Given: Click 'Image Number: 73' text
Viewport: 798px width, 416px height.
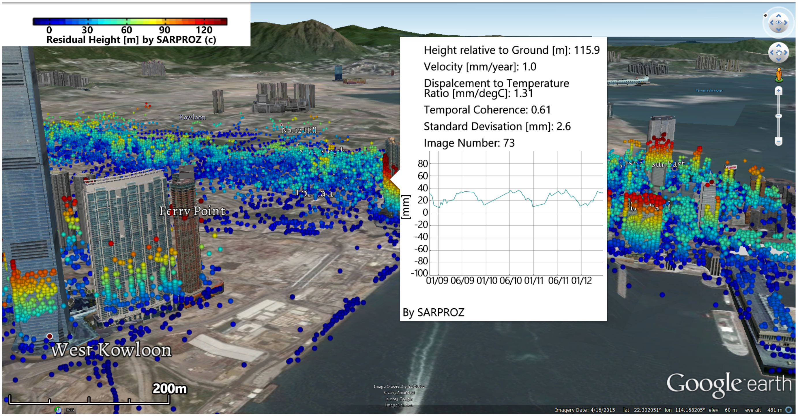Looking at the screenshot, I should pyautogui.click(x=469, y=143).
